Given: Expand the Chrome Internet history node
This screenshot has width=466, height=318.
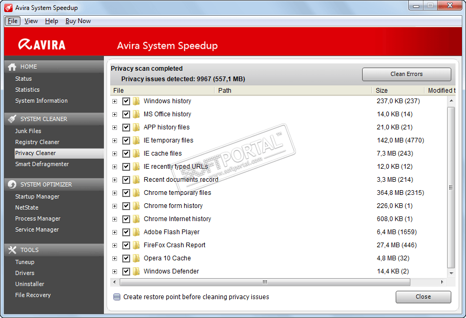Looking at the screenshot, I should [x=115, y=219].
